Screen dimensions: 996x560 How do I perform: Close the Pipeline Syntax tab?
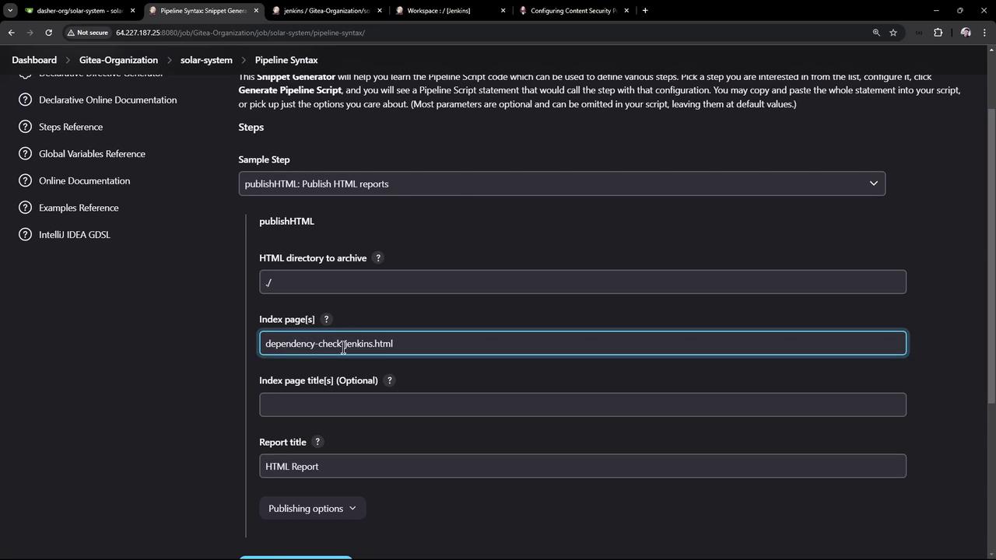[256, 11]
